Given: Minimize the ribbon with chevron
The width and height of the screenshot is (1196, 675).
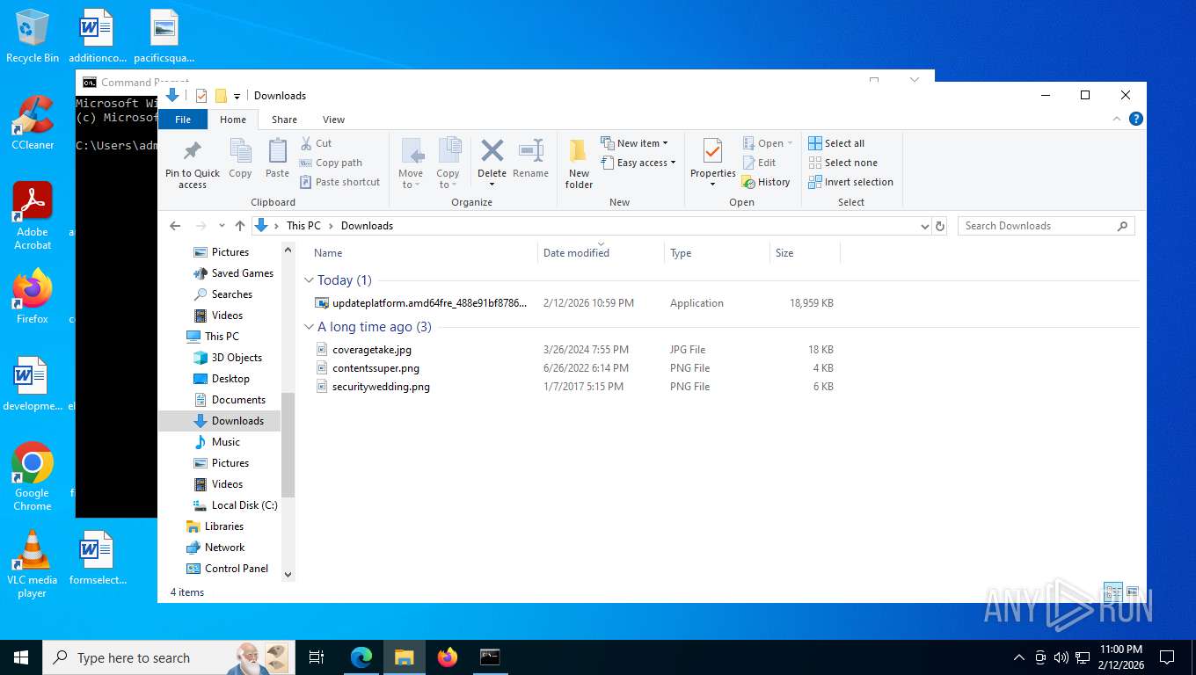Looking at the screenshot, I should 1117,119.
